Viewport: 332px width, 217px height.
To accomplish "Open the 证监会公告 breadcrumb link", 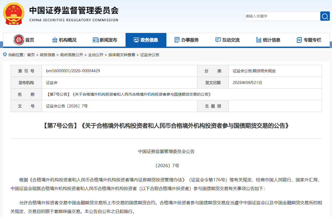I will [150, 55].
